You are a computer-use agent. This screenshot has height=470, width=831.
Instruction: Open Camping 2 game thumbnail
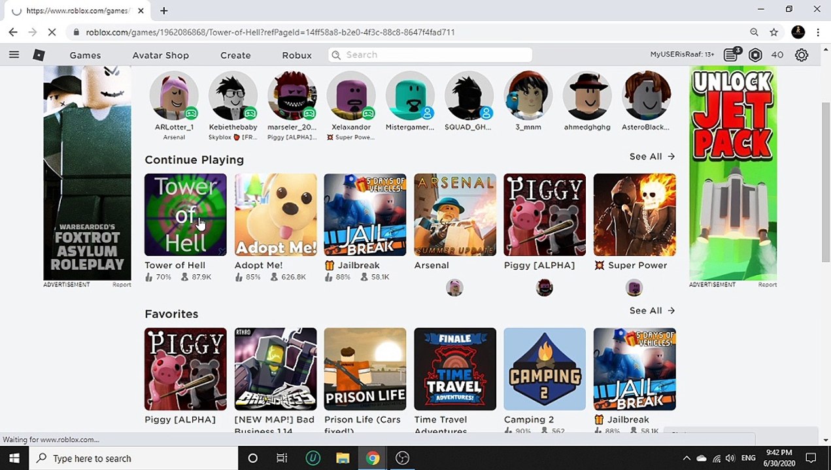coord(545,369)
